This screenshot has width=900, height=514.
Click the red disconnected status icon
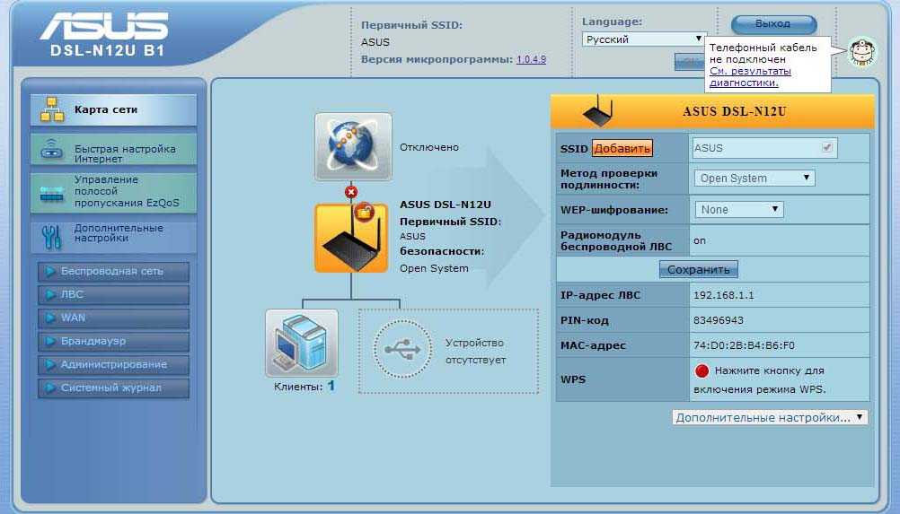pos(351,191)
